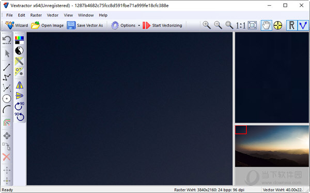
Task: Select the arrow pointer tool
Action: [x=7, y=54]
